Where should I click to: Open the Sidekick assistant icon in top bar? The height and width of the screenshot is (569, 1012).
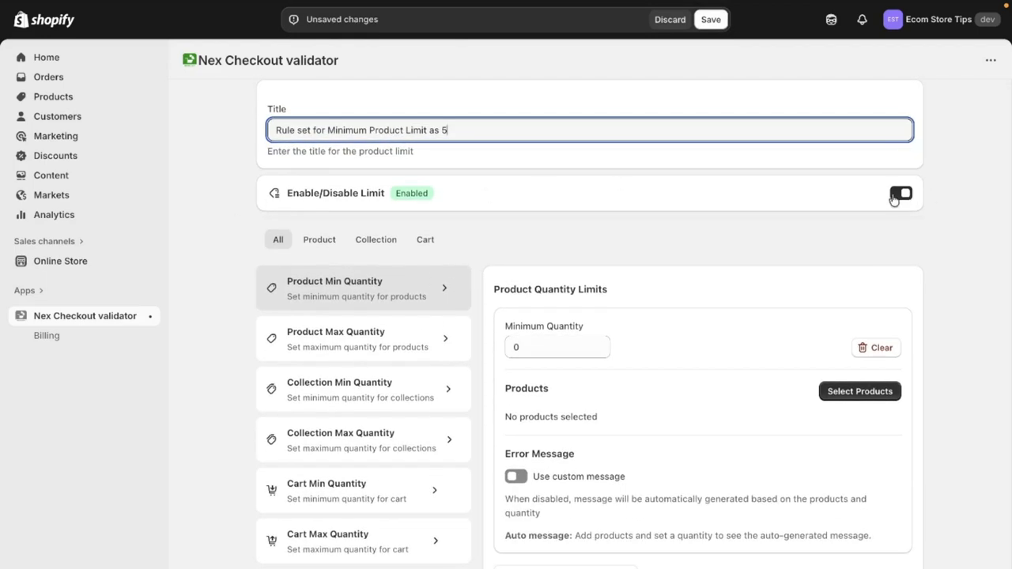click(831, 20)
